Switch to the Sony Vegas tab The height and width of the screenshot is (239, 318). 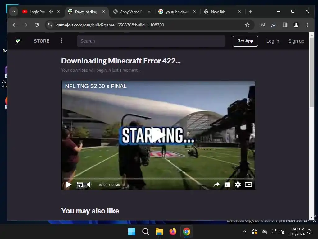click(x=131, y=12)
